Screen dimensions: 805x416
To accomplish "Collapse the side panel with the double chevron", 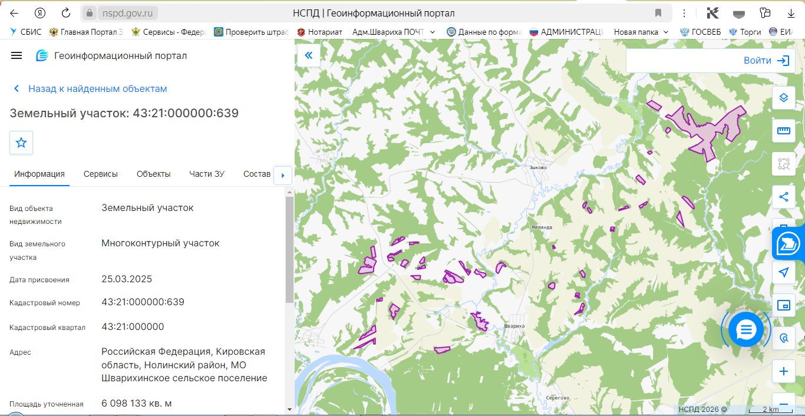I will [308, 56].
